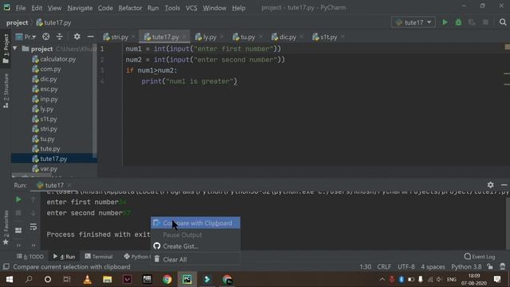Open File Explorer from taskbar
The width and height of the screenshot is (510, 287).
coord(108,279)
